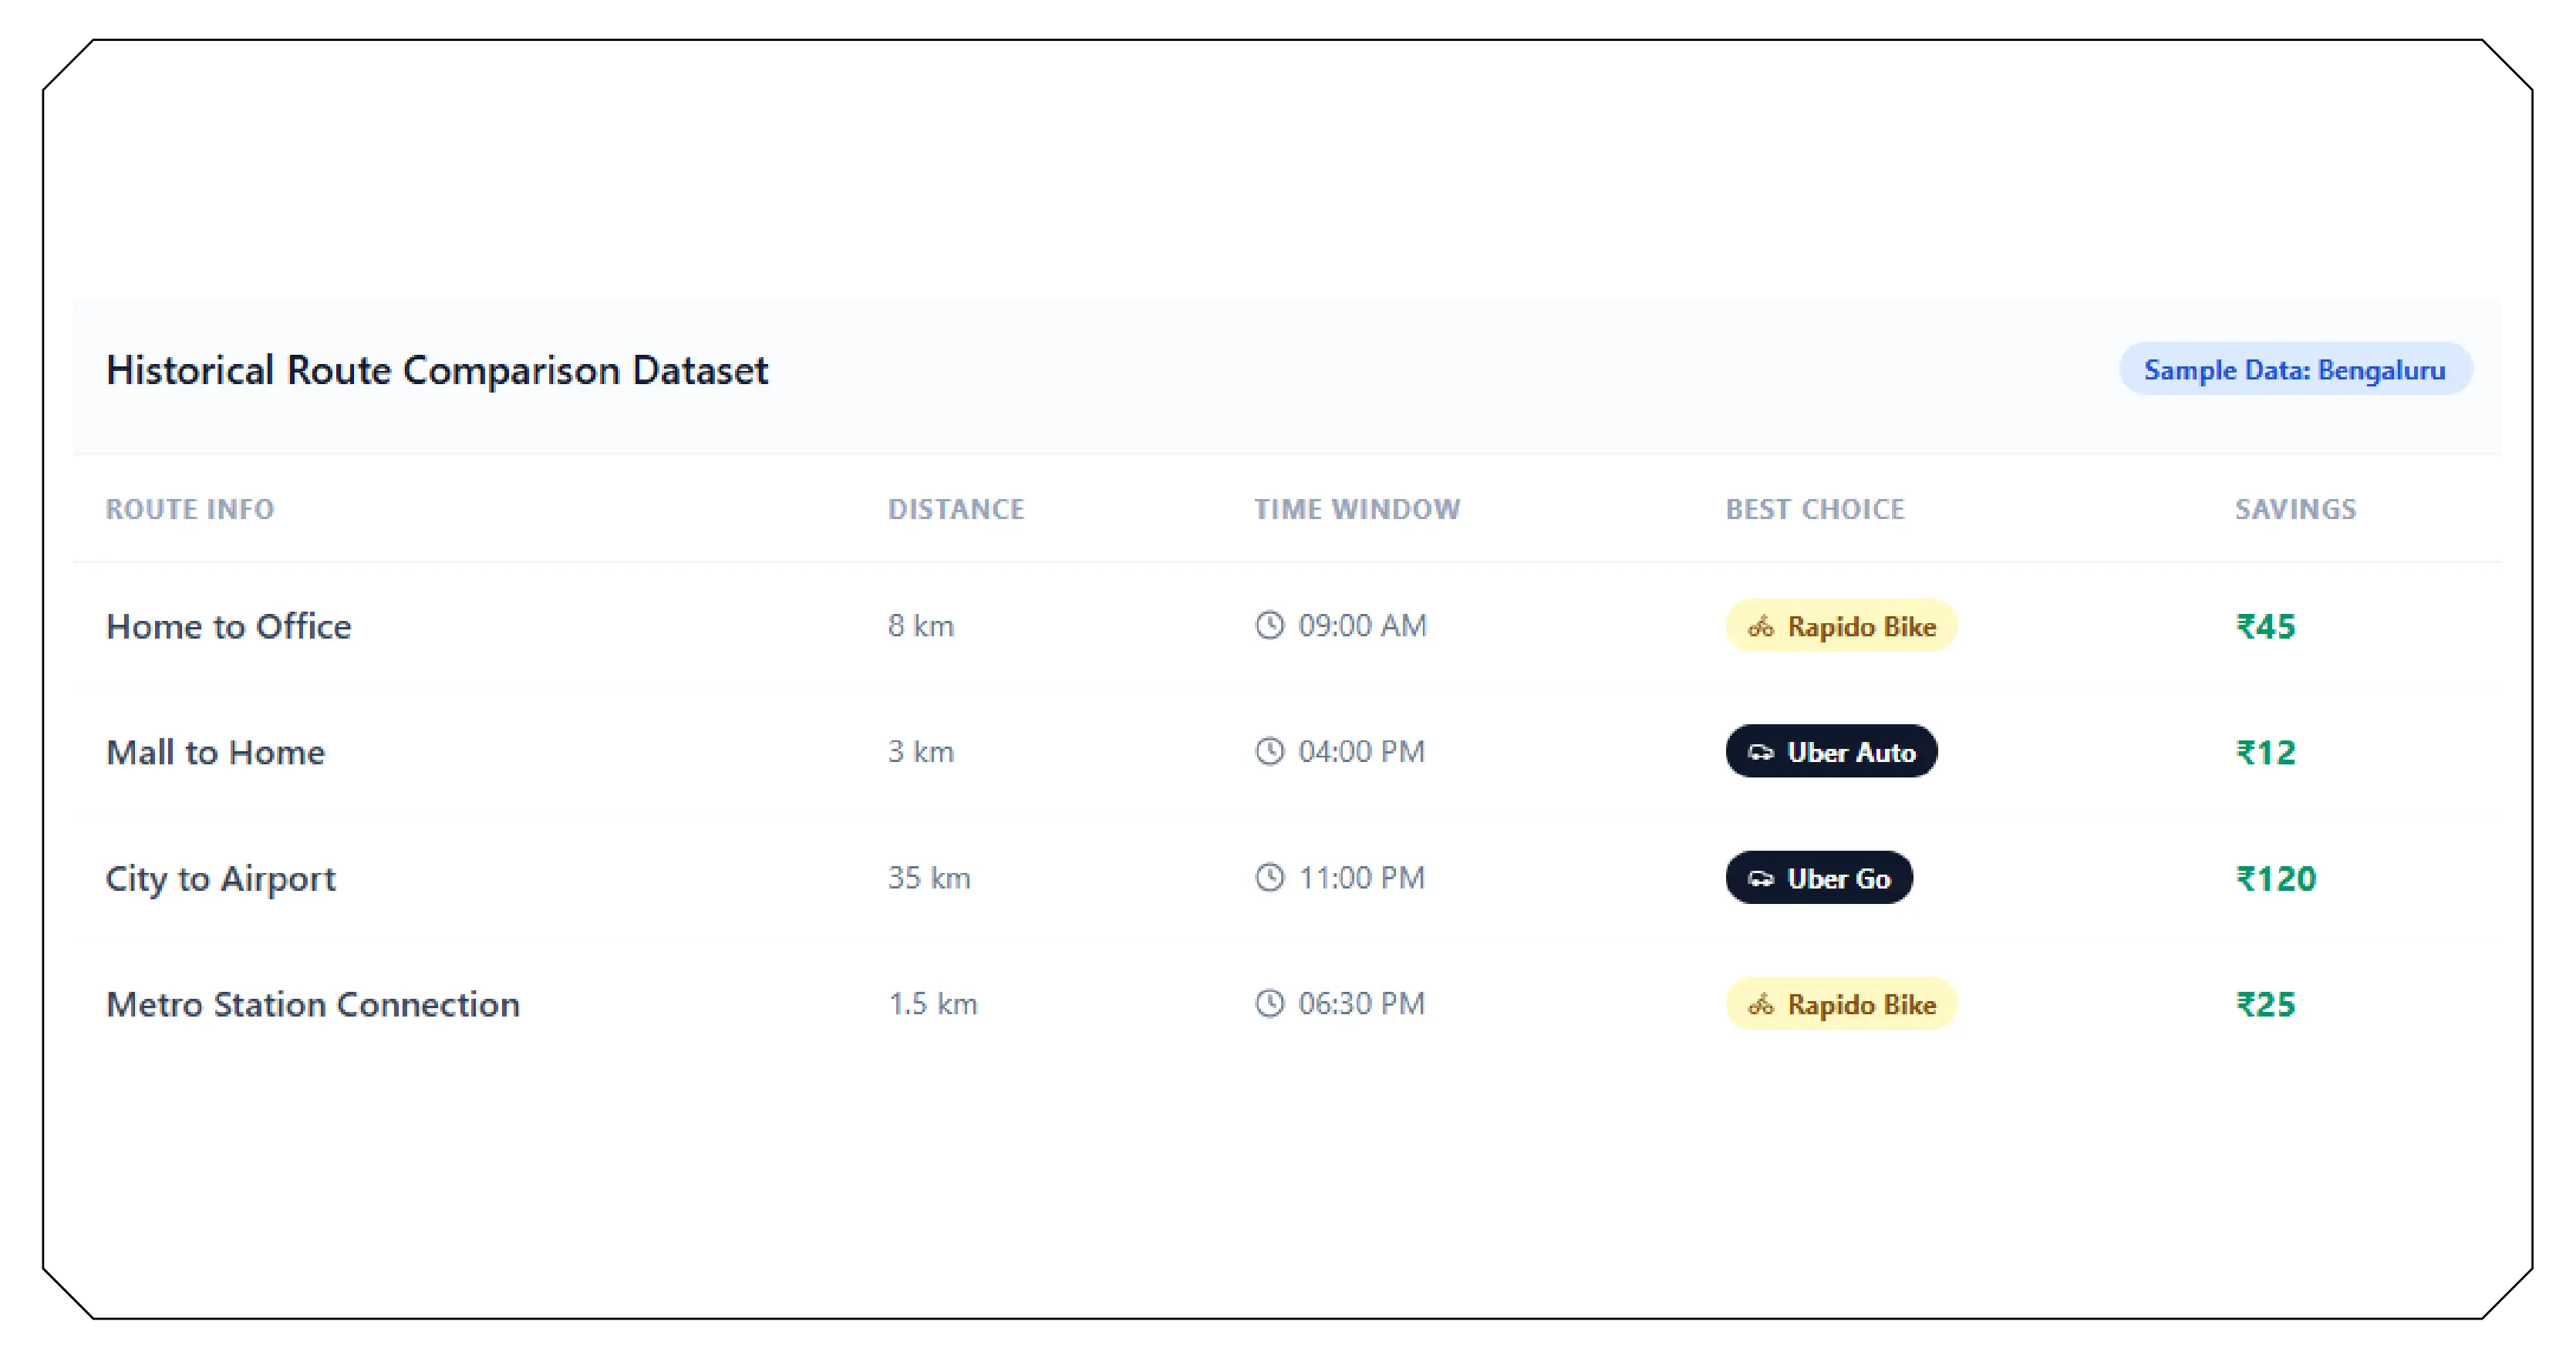
Task: Click bike icon in Home to Office row
Action: pyautogui.click(x=1760, y=627)
